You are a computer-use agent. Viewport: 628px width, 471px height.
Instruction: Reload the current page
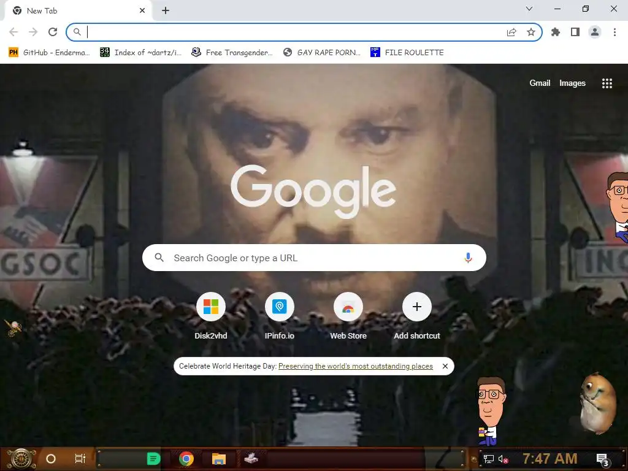(53, 32)
